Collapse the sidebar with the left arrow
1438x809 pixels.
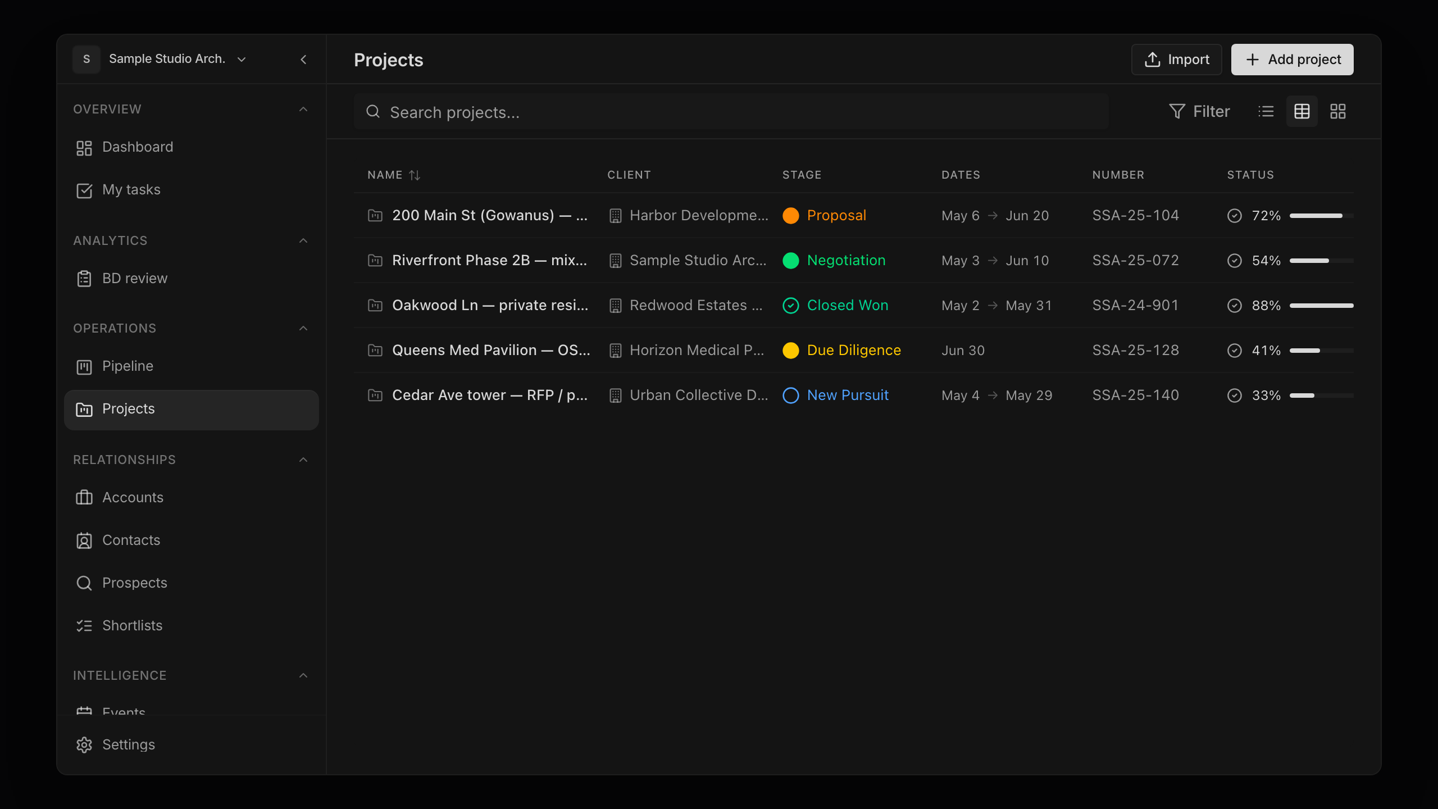coord(303,60)
